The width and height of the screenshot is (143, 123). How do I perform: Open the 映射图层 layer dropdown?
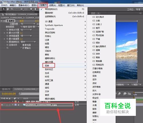(29, 27)
